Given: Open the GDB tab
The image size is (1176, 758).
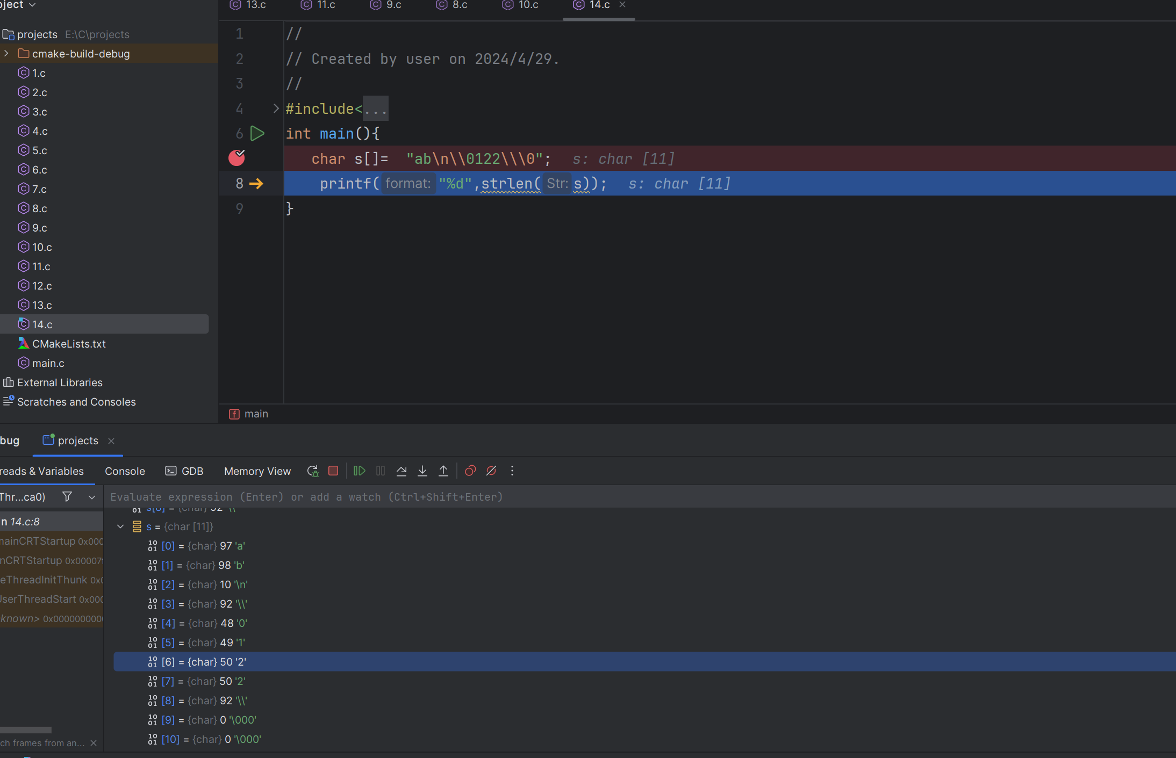Looking at the screenshot, I should [x=184, y=471].
